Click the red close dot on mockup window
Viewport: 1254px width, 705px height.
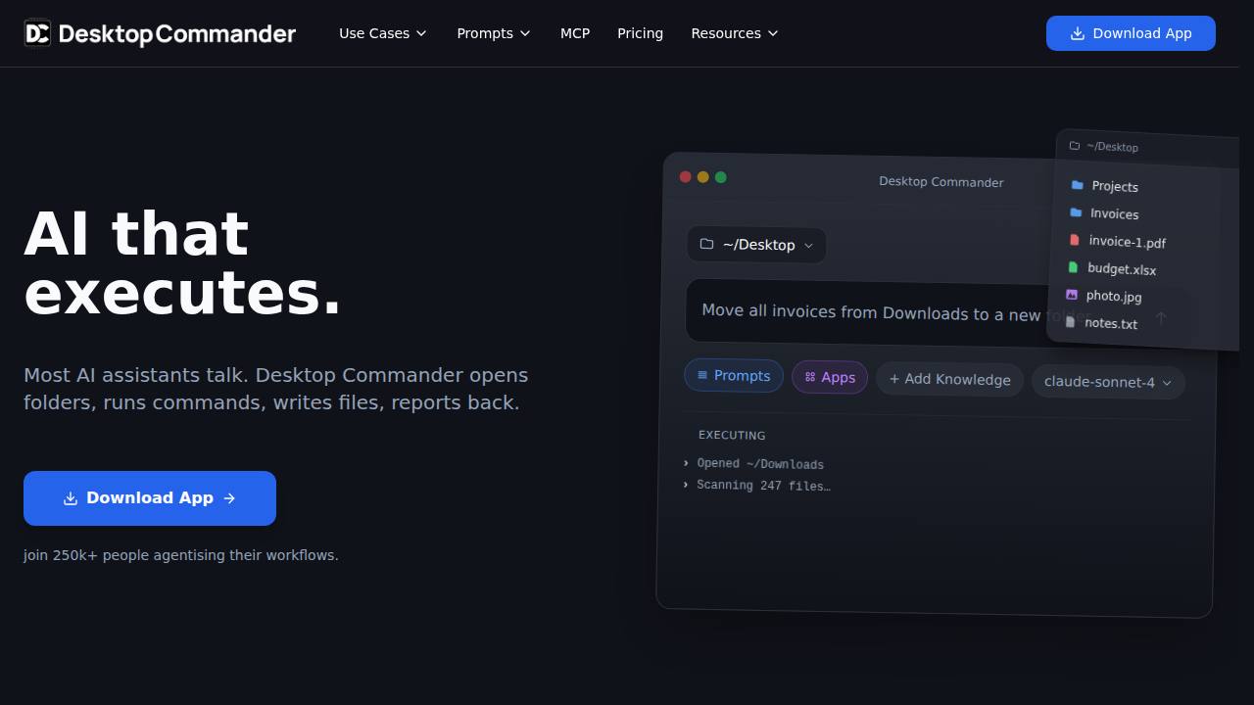(x=686, y=176)
